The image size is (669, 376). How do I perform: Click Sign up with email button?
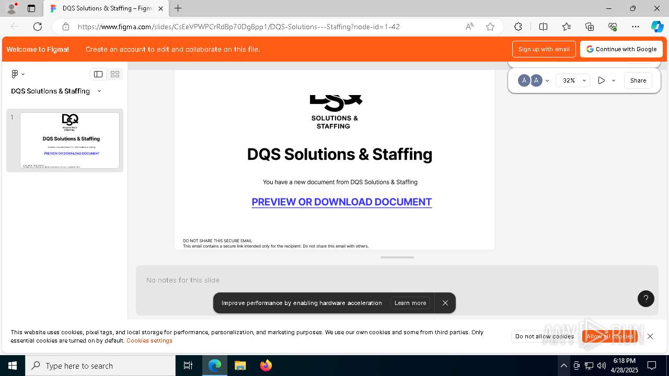click(x=544, y=49)
